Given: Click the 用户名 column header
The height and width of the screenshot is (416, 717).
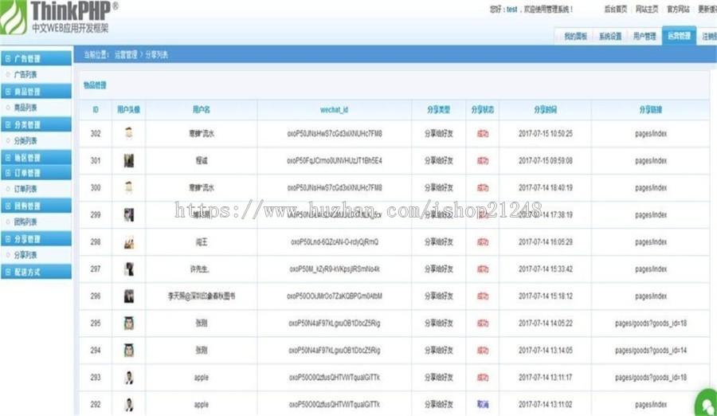Looking at the screenshot, I should tap(202, 110).
